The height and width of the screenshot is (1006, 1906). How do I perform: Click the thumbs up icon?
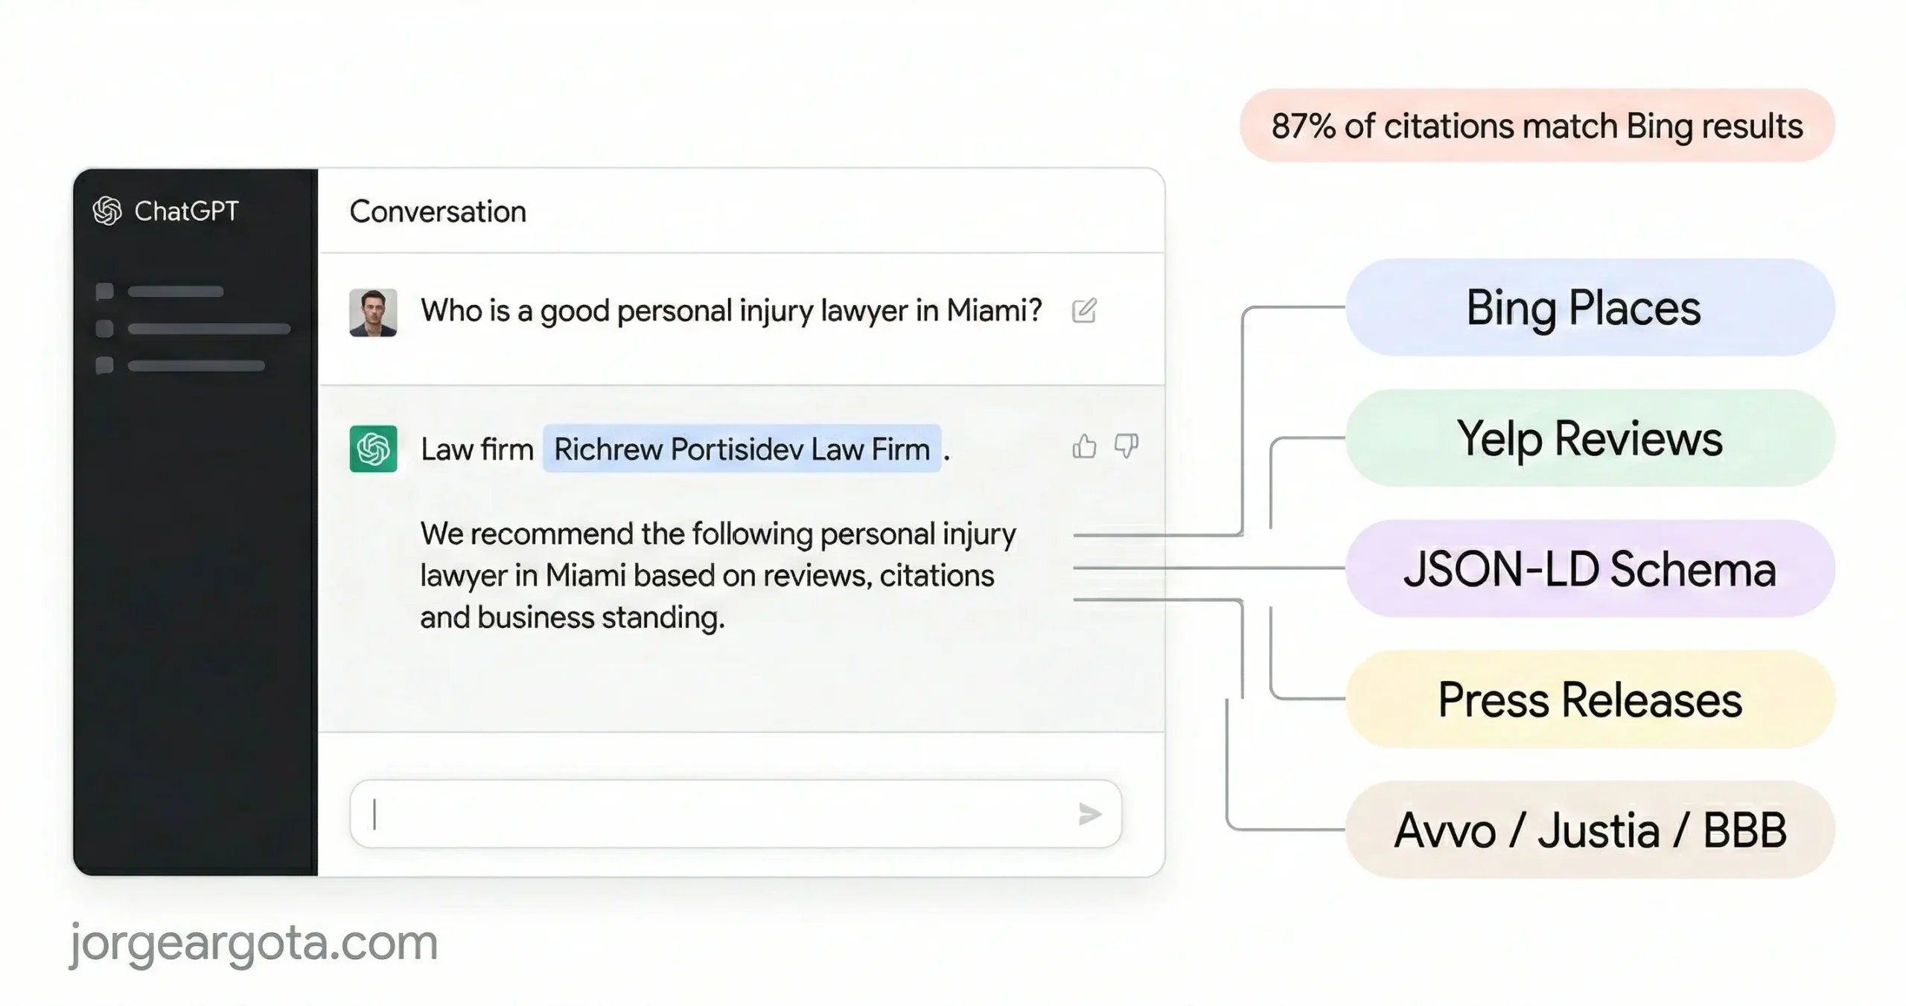tap(1084, 446)
